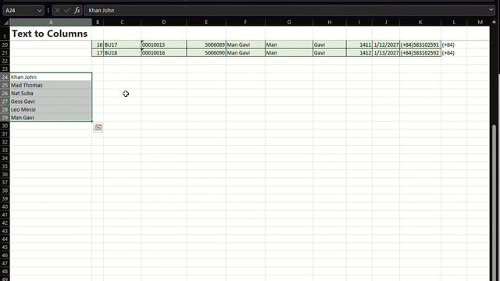The width and height of the screenshot is (500, 281).
Task: Click cell '00010016'
Action: click(163, 52)
